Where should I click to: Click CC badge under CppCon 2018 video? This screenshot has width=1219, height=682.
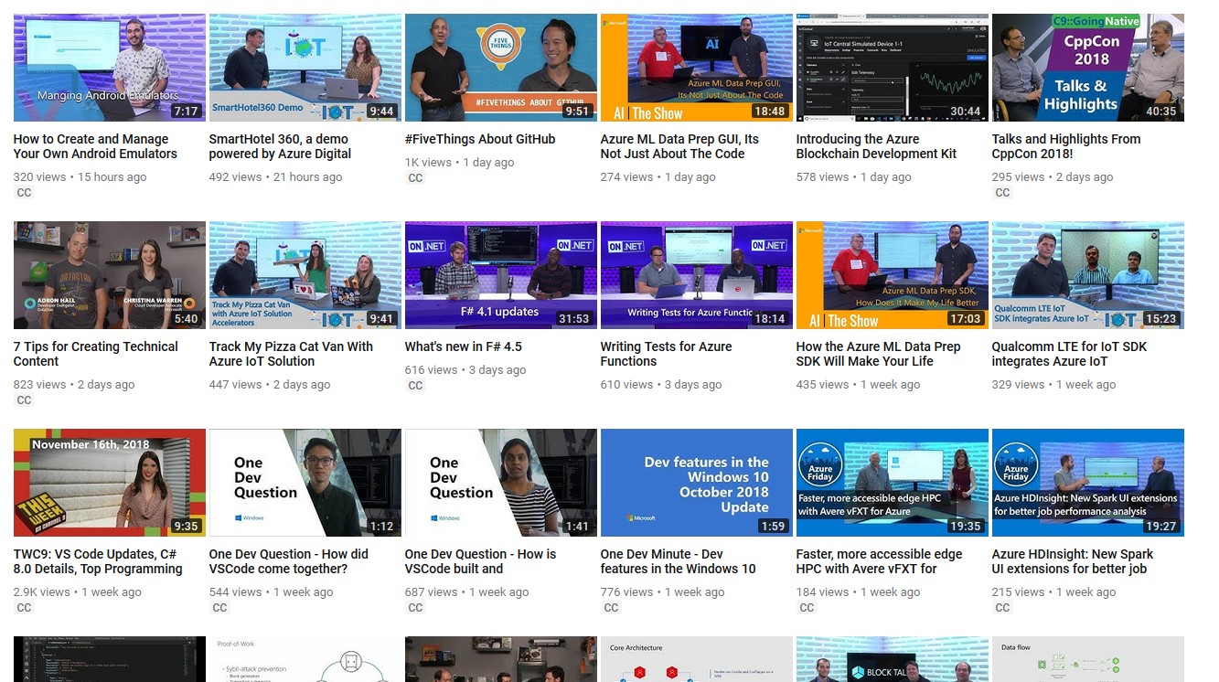click(1002, 193)
